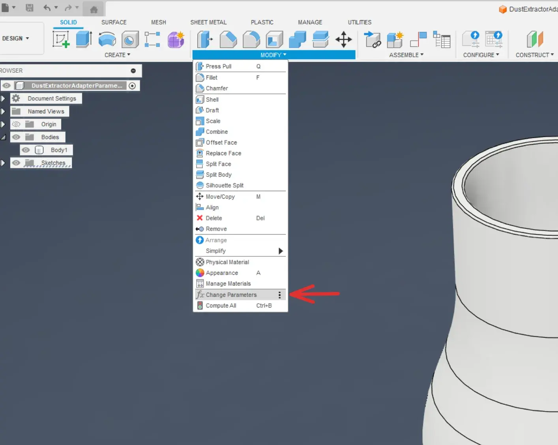Select Body1 in the browser tree
This screenshot has width=558, height=445.
click(x=59, y=150)
